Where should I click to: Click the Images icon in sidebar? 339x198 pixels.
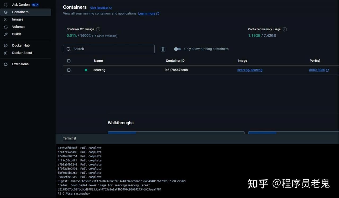pos(6,20)
